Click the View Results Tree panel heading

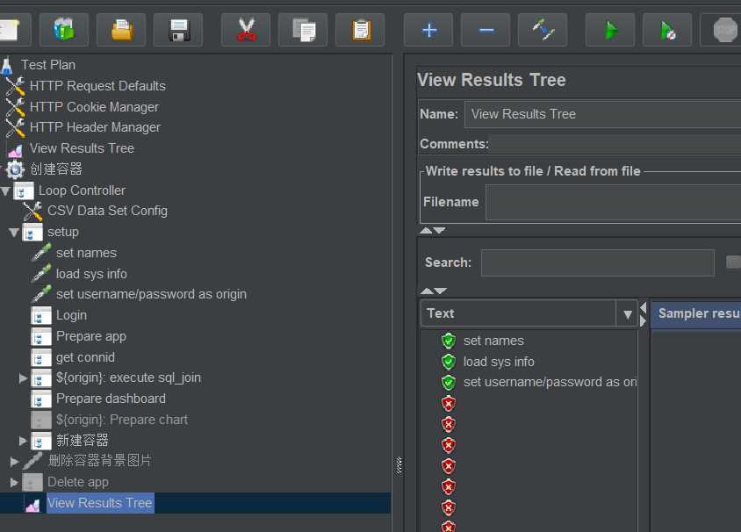[491, 80]
